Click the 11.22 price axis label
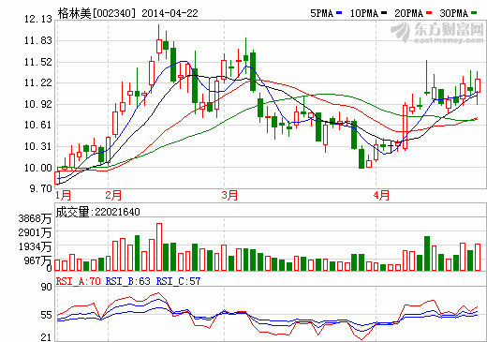 tap(38, 82)
